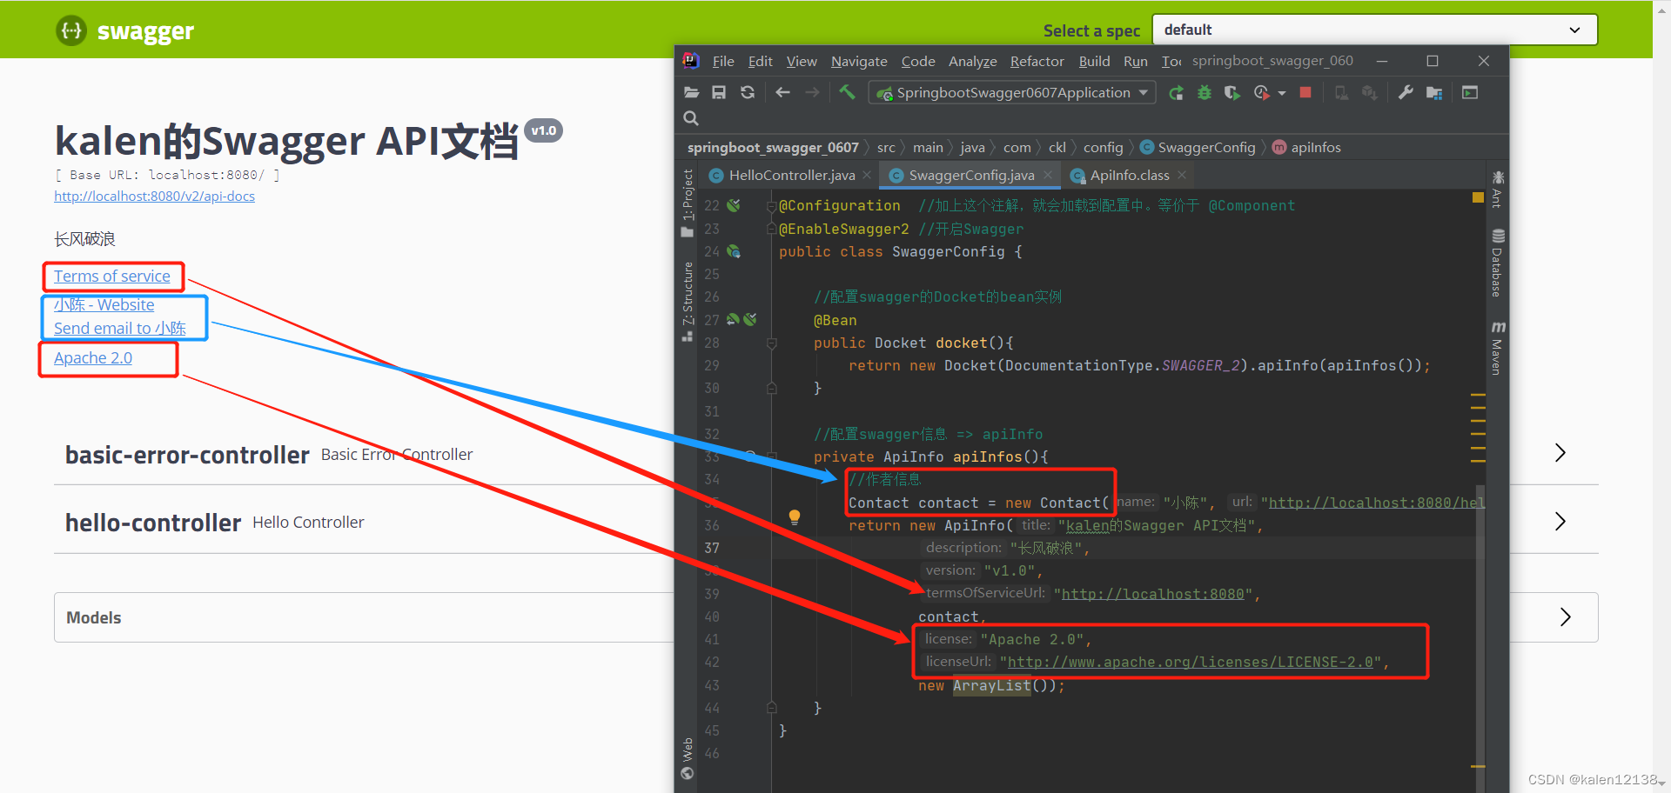Image resolution: width=1671 pixels, height=793 pixels.
Task: Click the bean gutter icons on line 27
Action: point(742,319)
